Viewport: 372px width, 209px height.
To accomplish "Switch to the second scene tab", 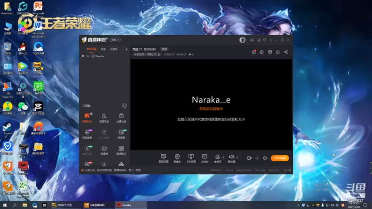I will (103, 49).
